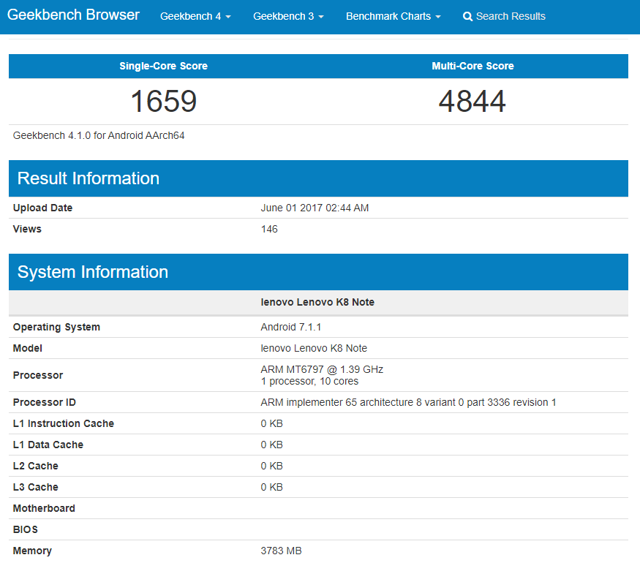
Task: Select the L3 Cache 0 KB value
Action: (x=272, y=487)
